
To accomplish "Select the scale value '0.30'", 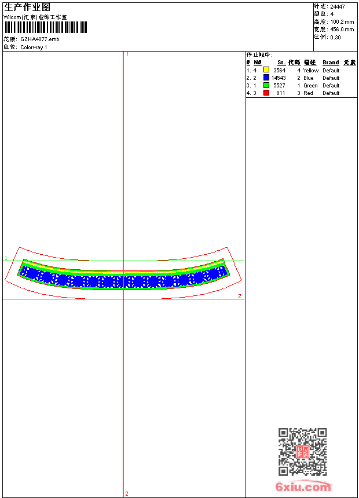I will coord(335,38).
